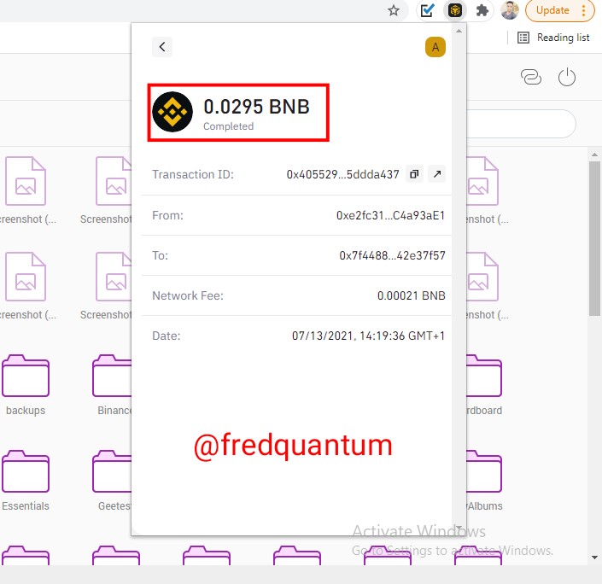
Task: Open the Geetest folder
Action: [x=112, y=481]
